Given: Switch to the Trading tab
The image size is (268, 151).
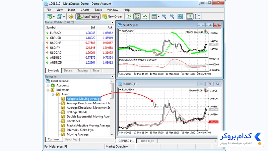Looking at the screenshot, I should (82, 70).
